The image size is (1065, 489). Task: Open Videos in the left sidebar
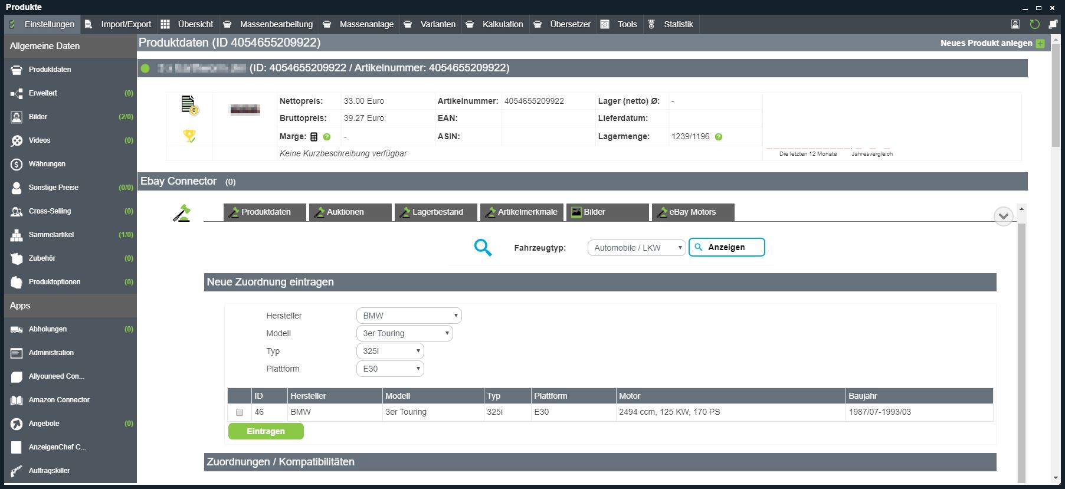[40, 140]
